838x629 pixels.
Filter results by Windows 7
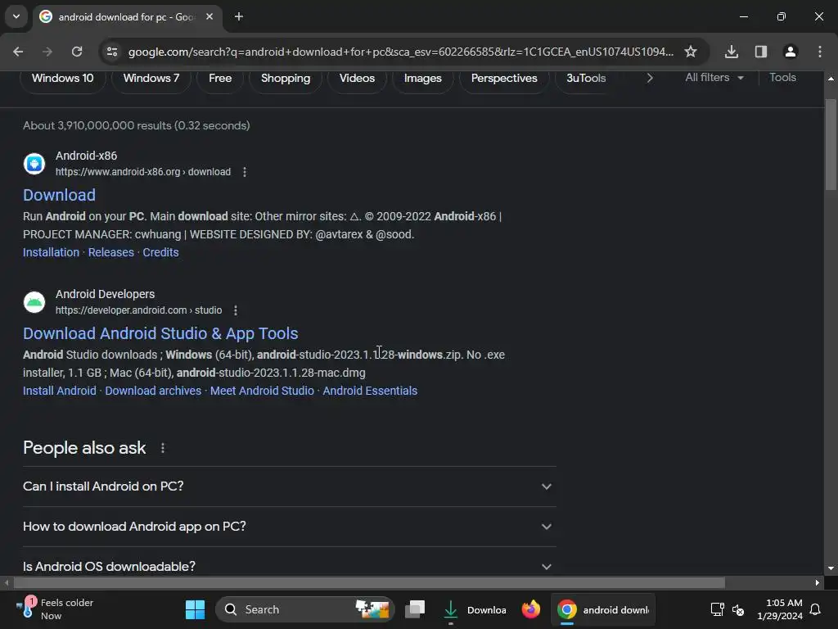(151, 78)
